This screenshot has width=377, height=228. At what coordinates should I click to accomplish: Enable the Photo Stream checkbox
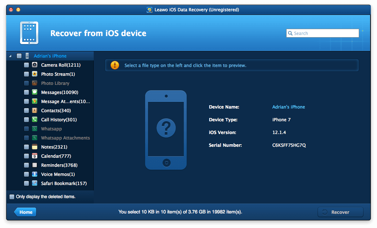(27, 74)
